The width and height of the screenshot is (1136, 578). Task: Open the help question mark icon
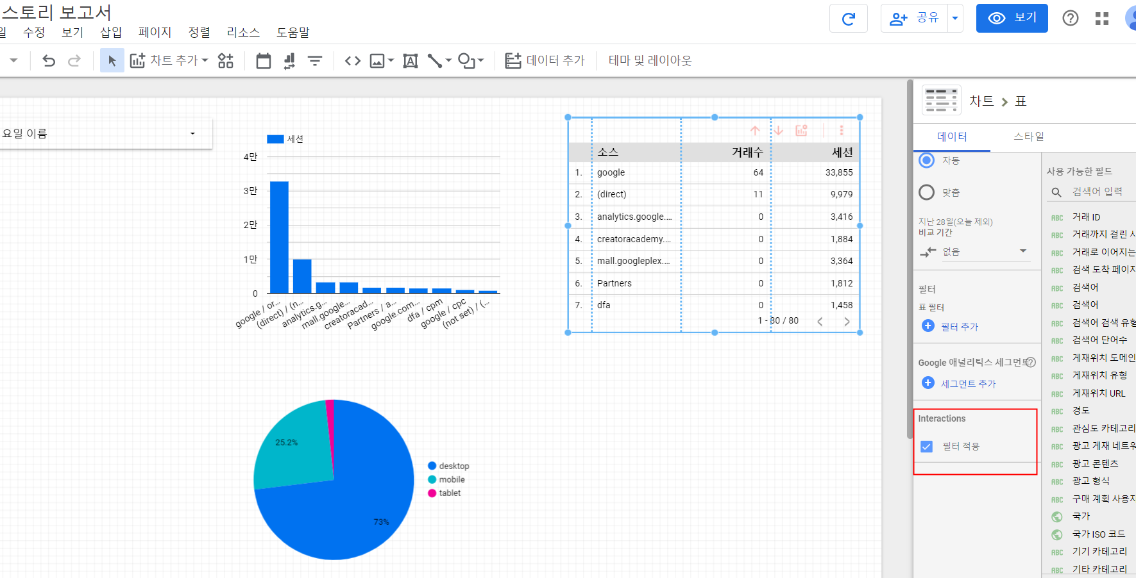click(x=1071, y=19)
